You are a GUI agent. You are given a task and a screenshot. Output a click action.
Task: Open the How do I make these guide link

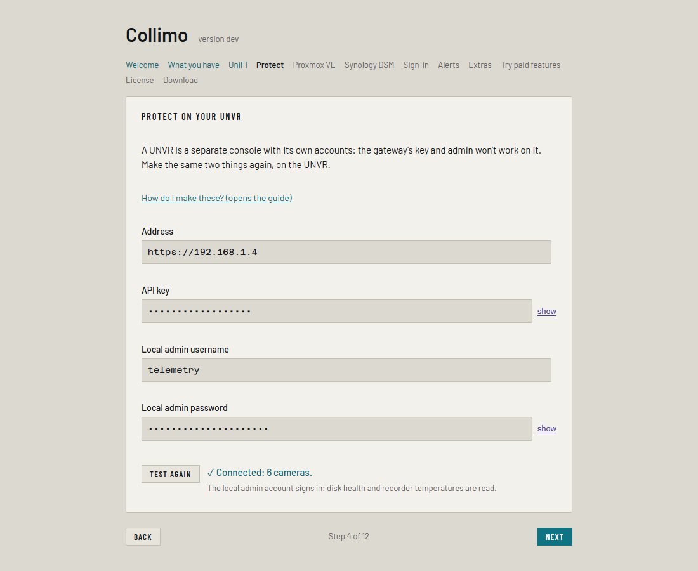tap(217, 198)
